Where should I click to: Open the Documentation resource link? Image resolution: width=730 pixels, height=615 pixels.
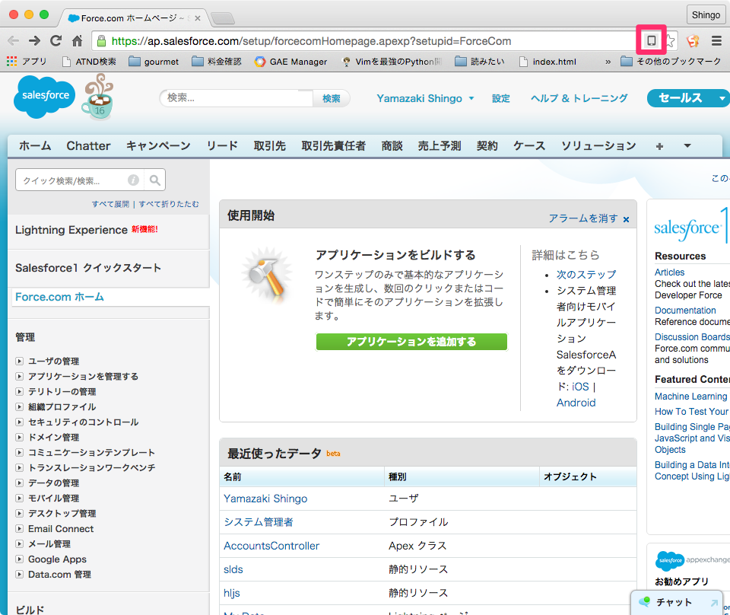tap(685, 311)
